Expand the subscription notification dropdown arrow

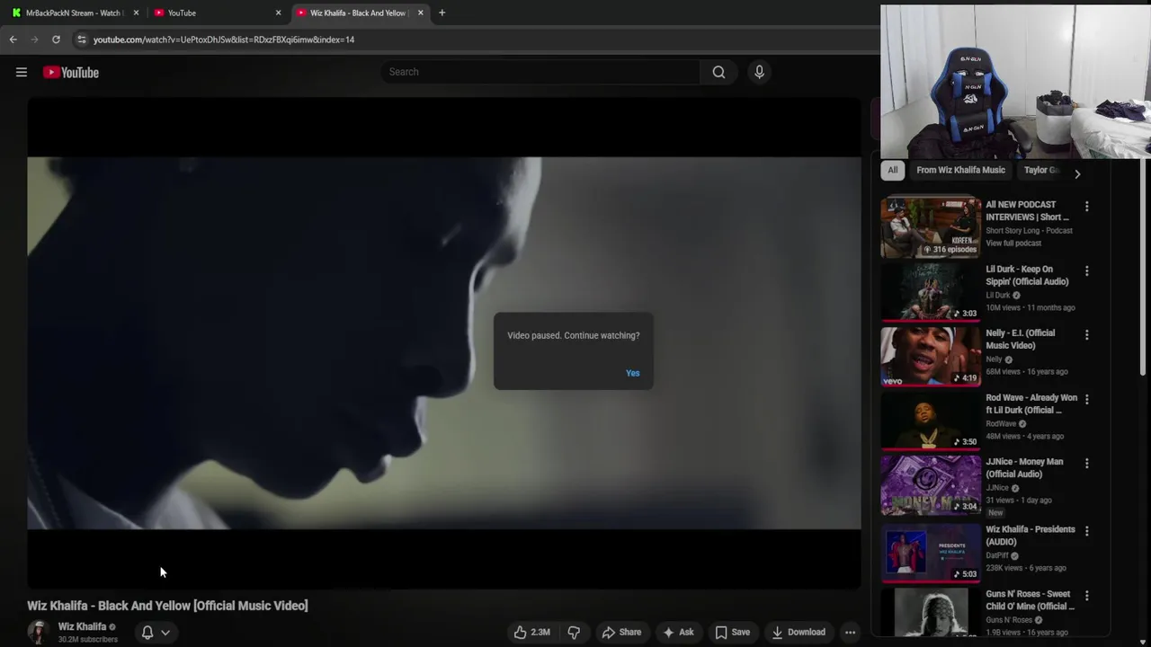pos(165,633)
